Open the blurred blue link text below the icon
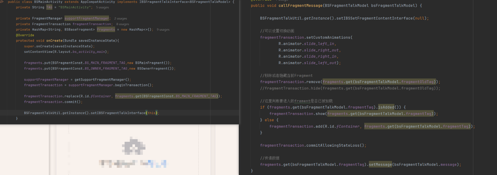497x175 pixels. click(x=154, y=164)
